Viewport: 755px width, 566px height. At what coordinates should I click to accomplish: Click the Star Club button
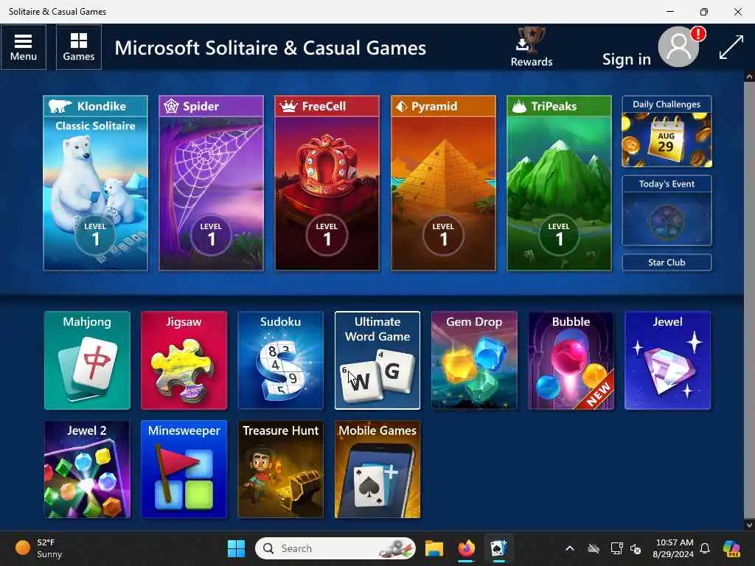pos(667,262)
